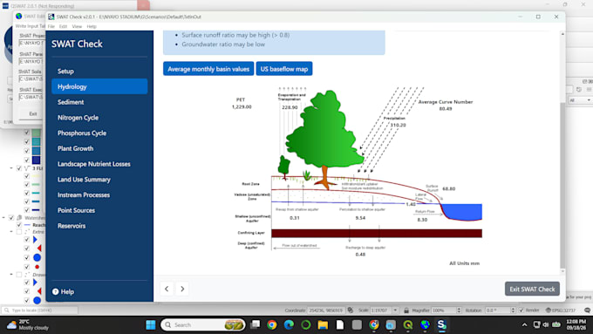This screenshot has width=593, height=334.
Task: Show hidden system tray icons
Action: [x=524, y=325]
